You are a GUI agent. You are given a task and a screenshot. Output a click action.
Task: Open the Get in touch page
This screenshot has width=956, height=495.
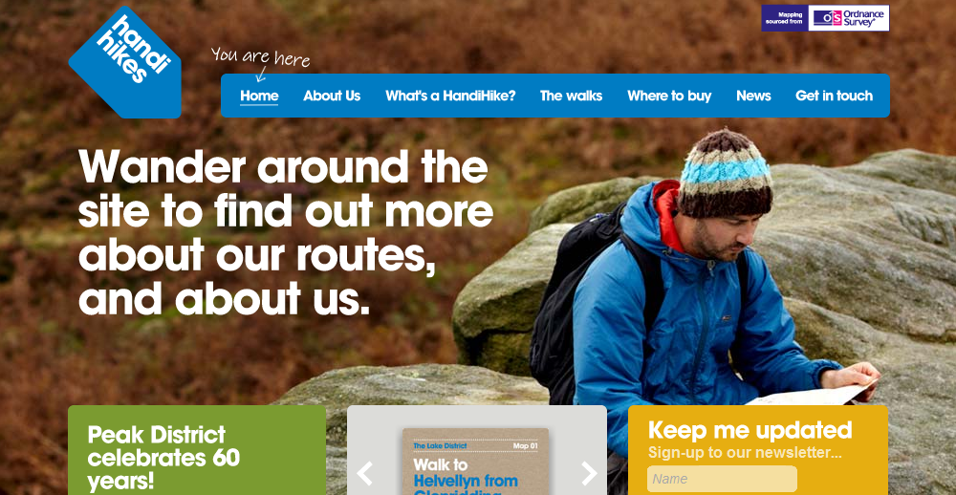834,96
